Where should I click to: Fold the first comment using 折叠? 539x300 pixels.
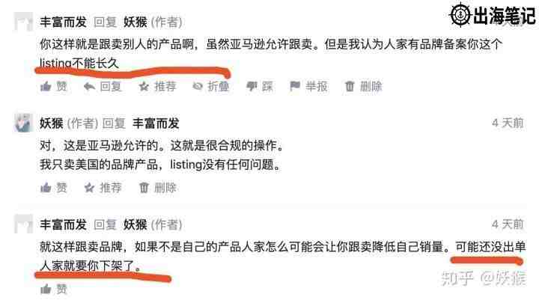click(210, 86)
